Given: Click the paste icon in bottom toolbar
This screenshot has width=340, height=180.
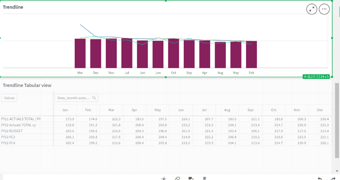Looking at the screenshot, I should (191, 178).
